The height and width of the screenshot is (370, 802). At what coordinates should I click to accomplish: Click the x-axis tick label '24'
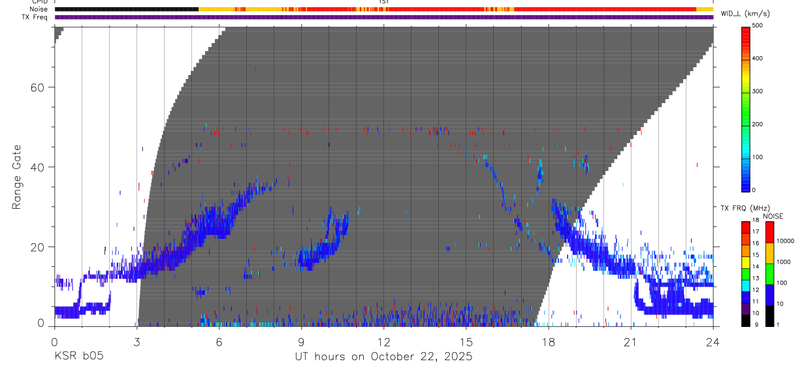(713, 342)
